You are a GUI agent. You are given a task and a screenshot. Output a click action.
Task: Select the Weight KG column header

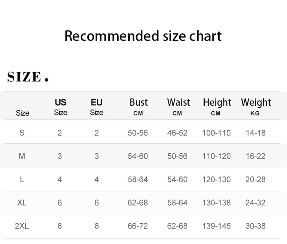click(256, 107)
